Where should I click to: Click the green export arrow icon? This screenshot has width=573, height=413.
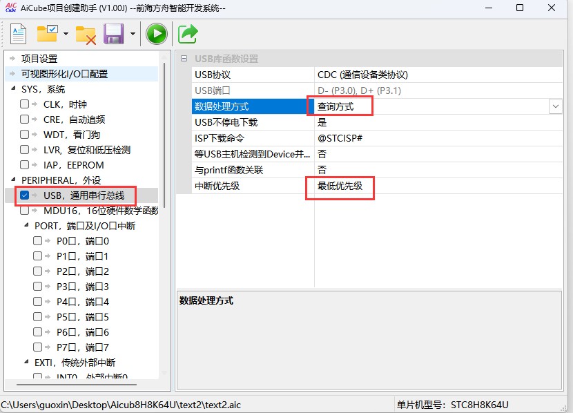coord(188,34)
